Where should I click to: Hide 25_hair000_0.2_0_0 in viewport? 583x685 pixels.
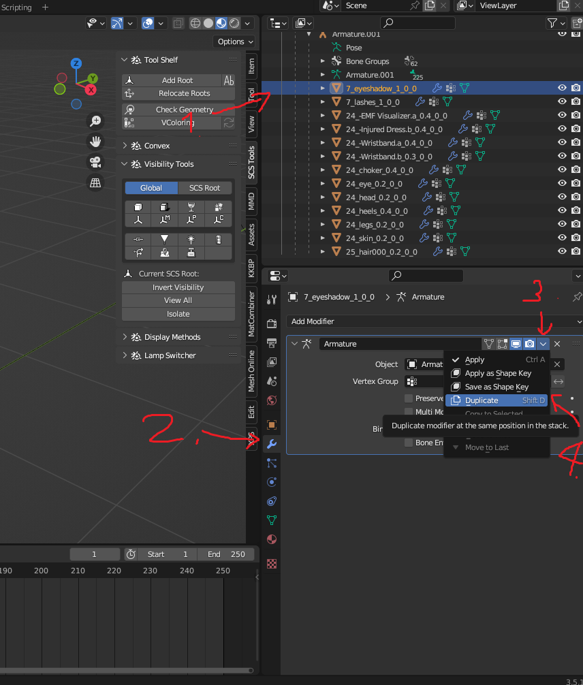coord(562,251)
